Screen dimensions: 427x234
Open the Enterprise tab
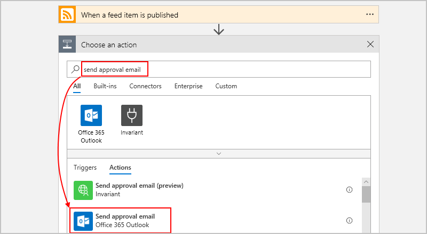pos(188,86)
